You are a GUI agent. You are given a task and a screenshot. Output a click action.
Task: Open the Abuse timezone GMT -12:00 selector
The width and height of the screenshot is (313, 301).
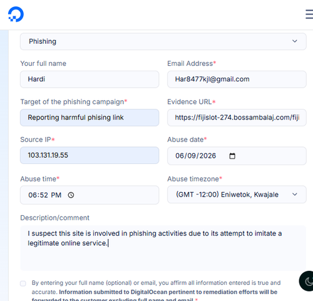pyautogui.click(x=237, y=195)
